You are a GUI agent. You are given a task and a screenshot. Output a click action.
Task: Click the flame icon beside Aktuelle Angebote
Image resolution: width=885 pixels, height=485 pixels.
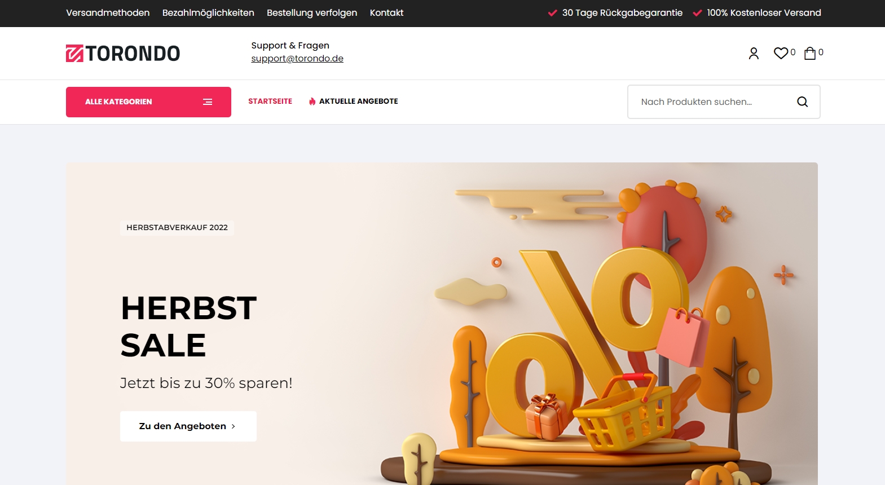[312, 102]
